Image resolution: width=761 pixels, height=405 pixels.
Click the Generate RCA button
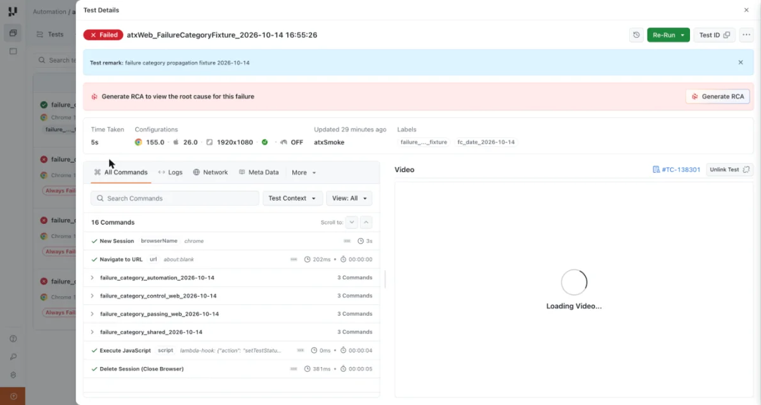click(718, 96)
